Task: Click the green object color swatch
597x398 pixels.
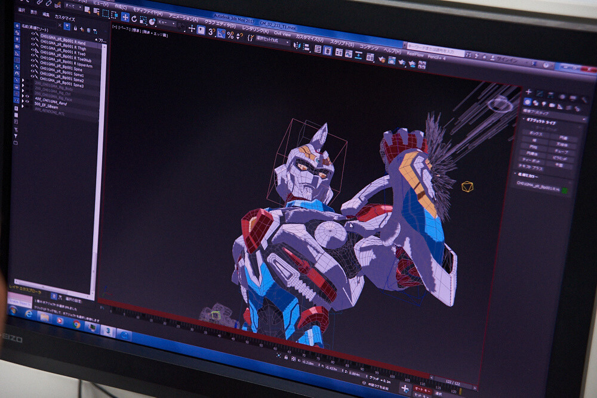Action: click(564, 191)
